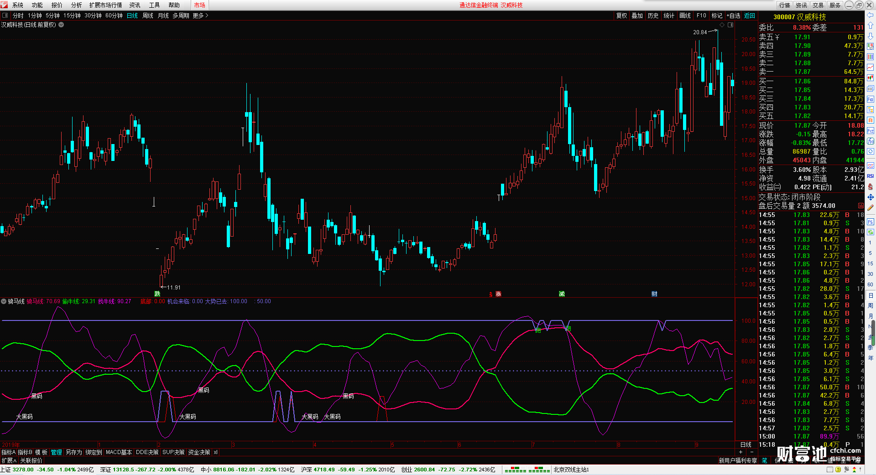Click the +自选 add to watchlist button
This screenshot has width=876, height=475.
tap(733, 15)
